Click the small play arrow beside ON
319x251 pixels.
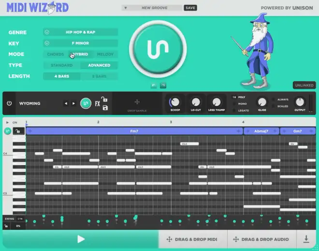pyautogui.click(x=7, y=122)
